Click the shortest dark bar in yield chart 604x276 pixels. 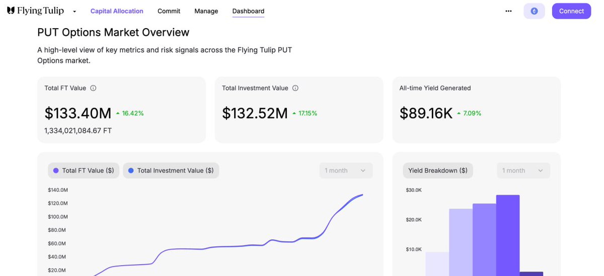tap(531, 274)
